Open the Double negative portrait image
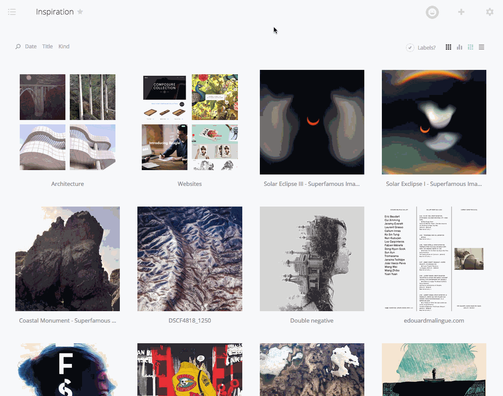Viewport: 503px width, 396px height. pos(312,259)
